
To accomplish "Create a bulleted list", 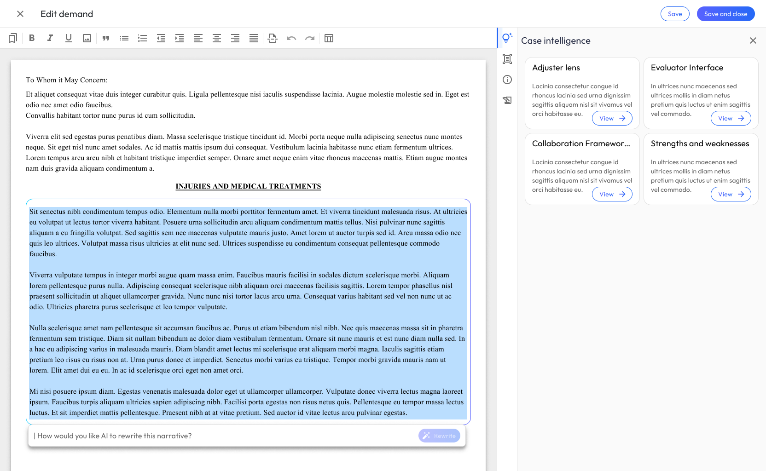I will tap(124, 38).
